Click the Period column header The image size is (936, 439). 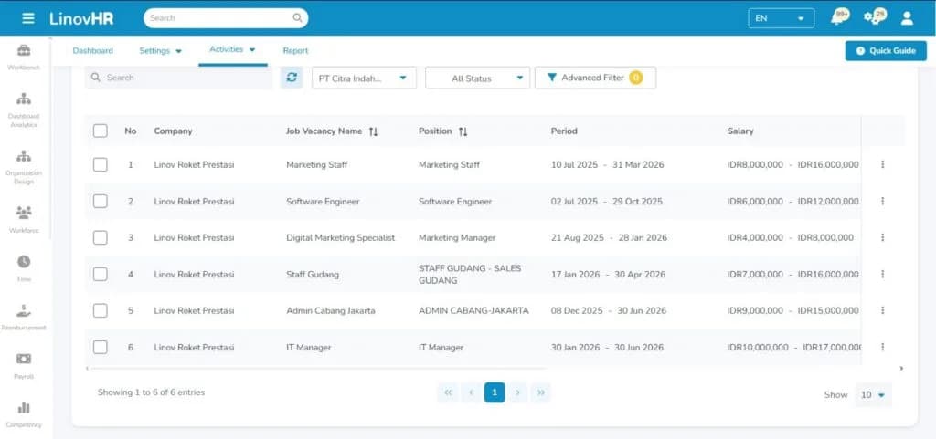coord(564,131)
